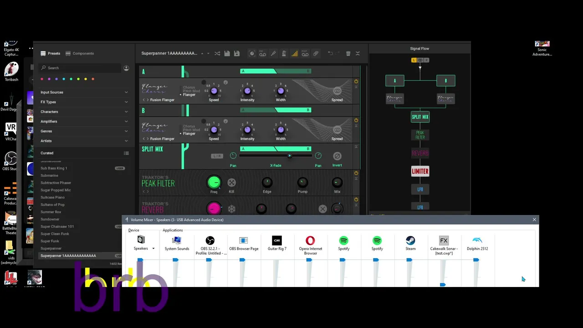The image size is (583, 328).
Task: Click the Cakewalk Sonar FX mixer icon
Action: tap(444, 240)
